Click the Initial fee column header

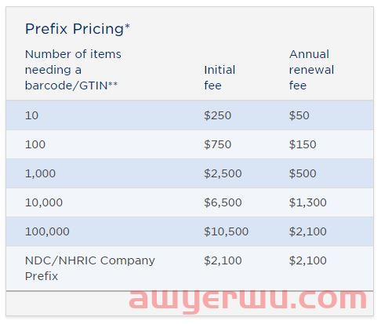[220, 78]
